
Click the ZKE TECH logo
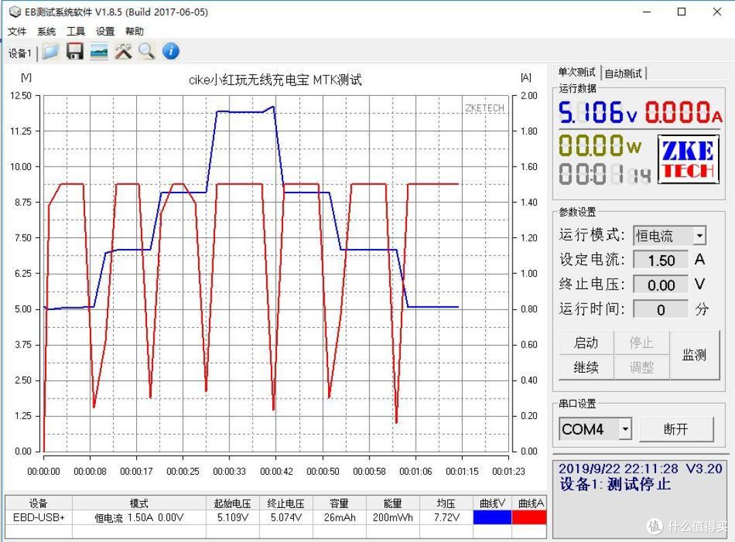(688, 159)
